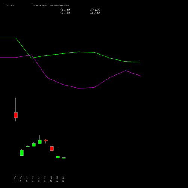Click the green indicator line
The image size is (188, 188).
[79, 52]
